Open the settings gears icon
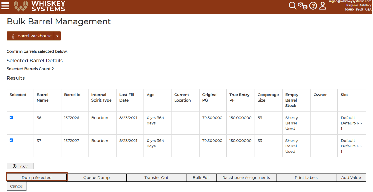This screenshot has height=192, width=373. 303,6
